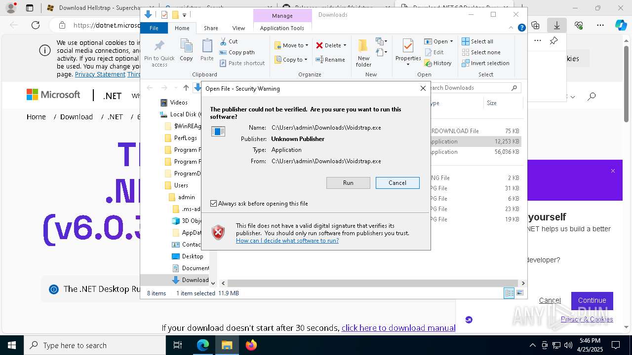Select the Users folder in navigation tree

(x=181, y=185)
